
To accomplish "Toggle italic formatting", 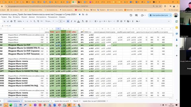I will [71, 21].
